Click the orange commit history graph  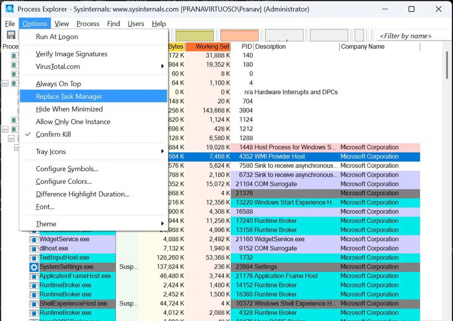pos(239,35)
